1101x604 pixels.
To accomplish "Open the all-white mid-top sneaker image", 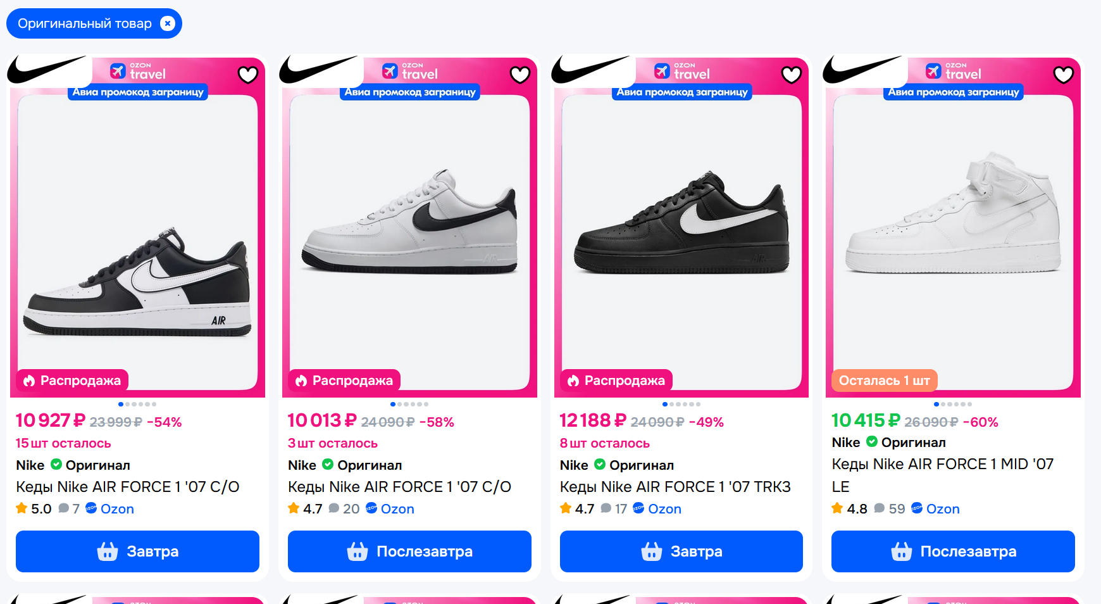I will point(953,215).
